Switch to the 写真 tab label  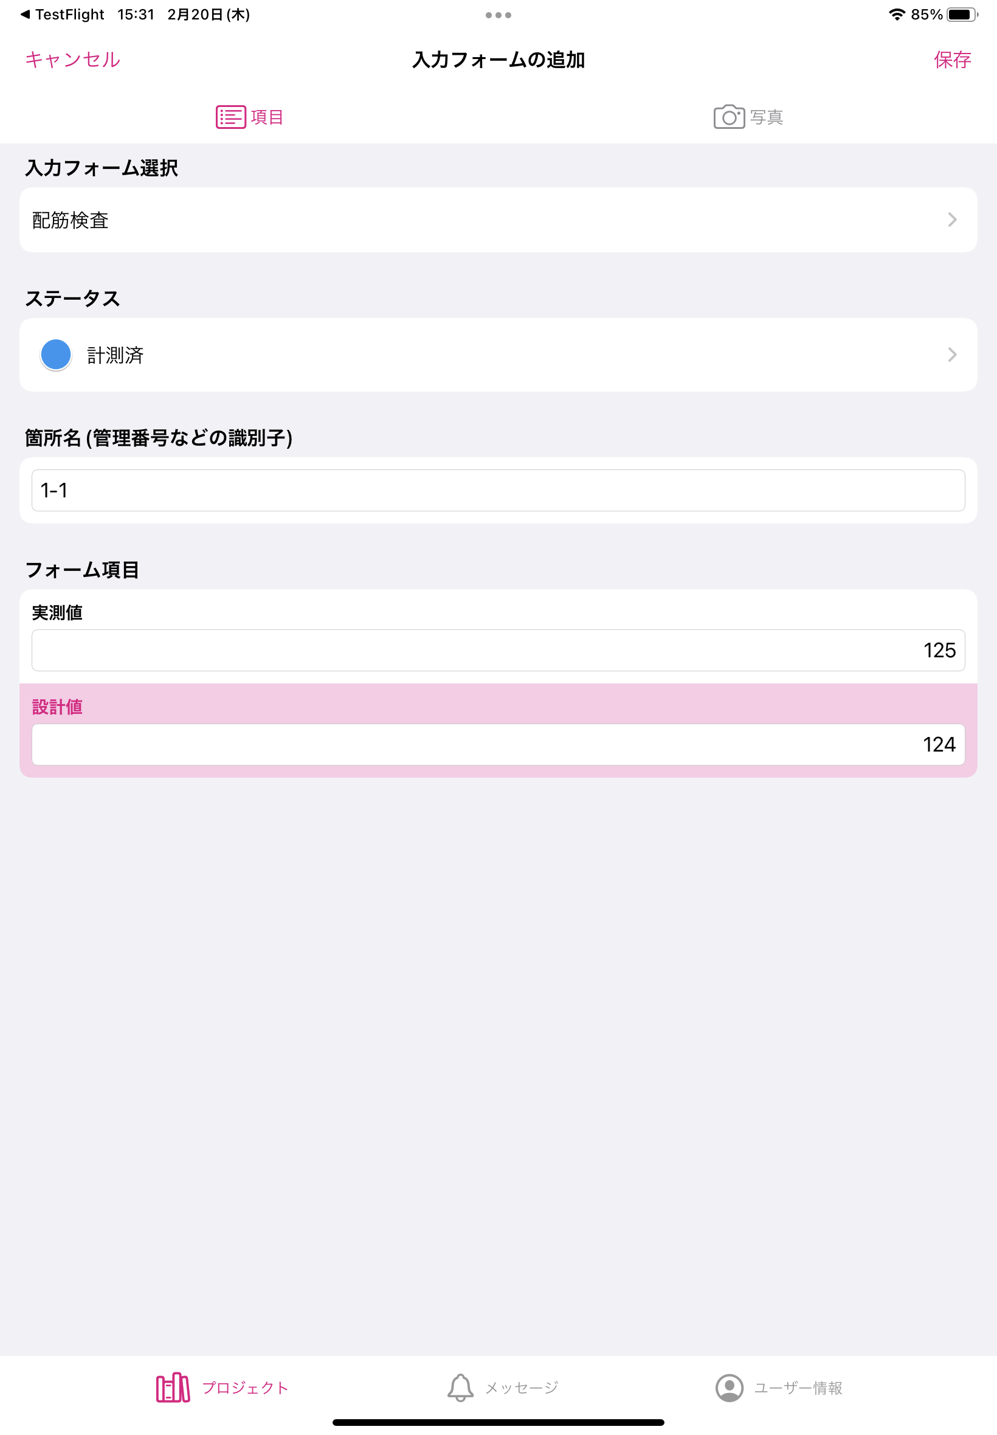pos(767,117)
